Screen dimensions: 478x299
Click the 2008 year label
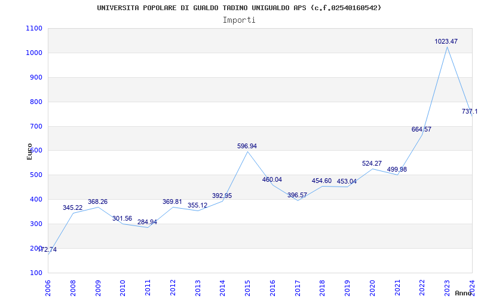73,288
